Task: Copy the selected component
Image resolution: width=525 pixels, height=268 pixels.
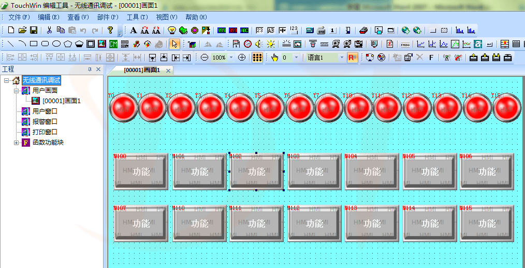Action: [x=61, y=30]
